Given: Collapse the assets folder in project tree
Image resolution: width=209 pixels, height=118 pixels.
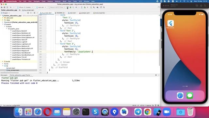Looking at the screenshot, I should (x=3, y=24).
